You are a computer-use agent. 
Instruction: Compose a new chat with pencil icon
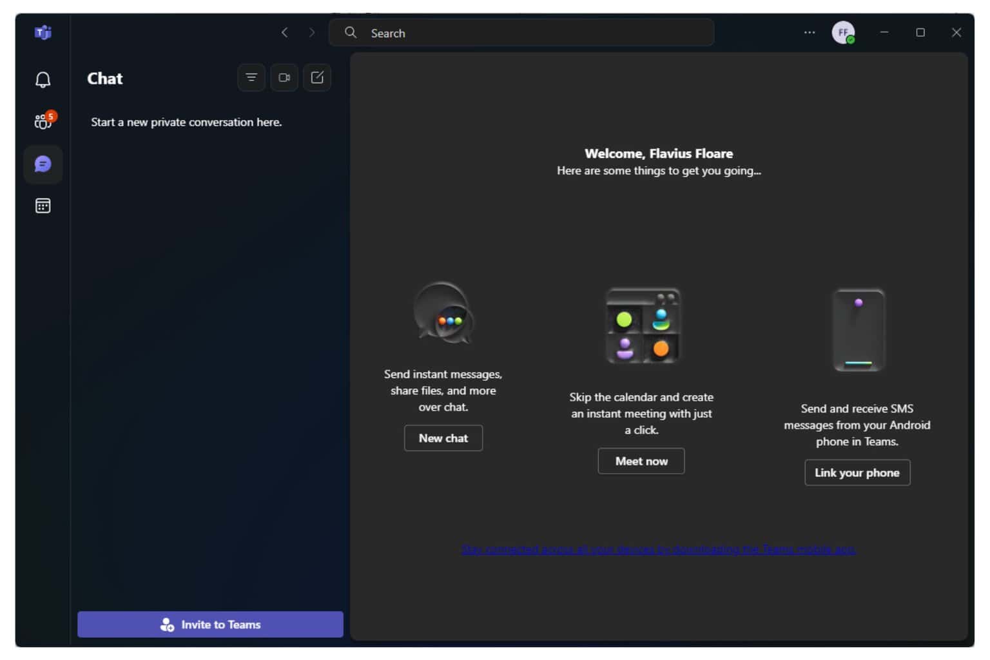tap(317, 77)
